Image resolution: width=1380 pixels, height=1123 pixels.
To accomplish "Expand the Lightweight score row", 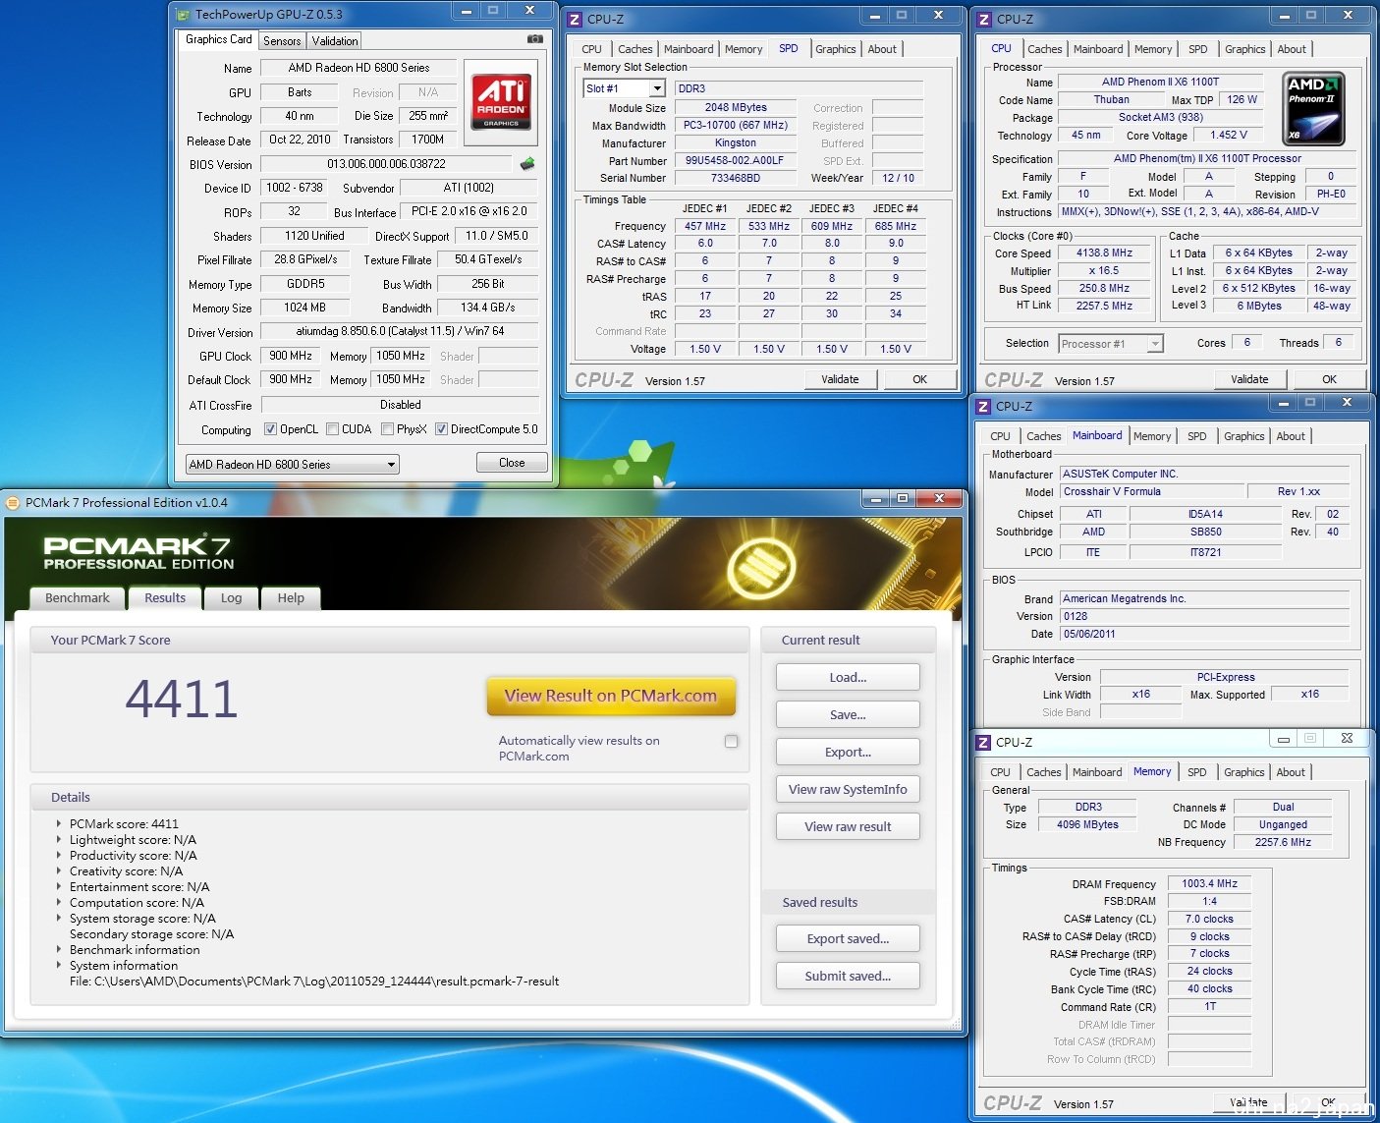I will pos(59,839).
